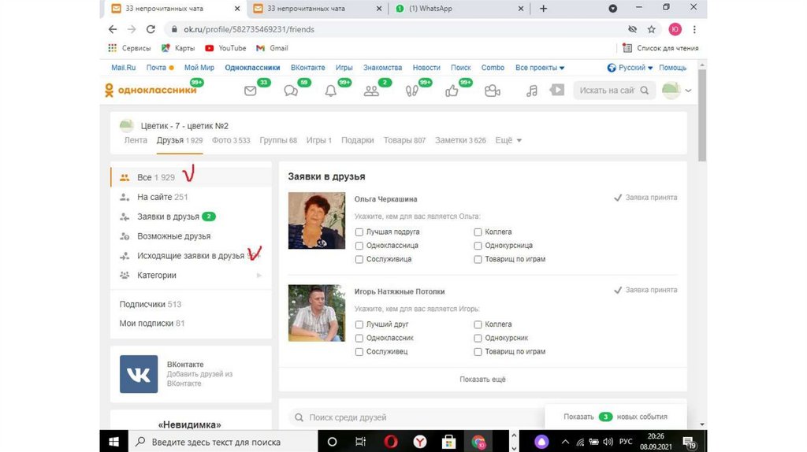This screenshot has height=452, width=807.
Task: Open the discussions chat bubble icon
Action: point(291,91)
